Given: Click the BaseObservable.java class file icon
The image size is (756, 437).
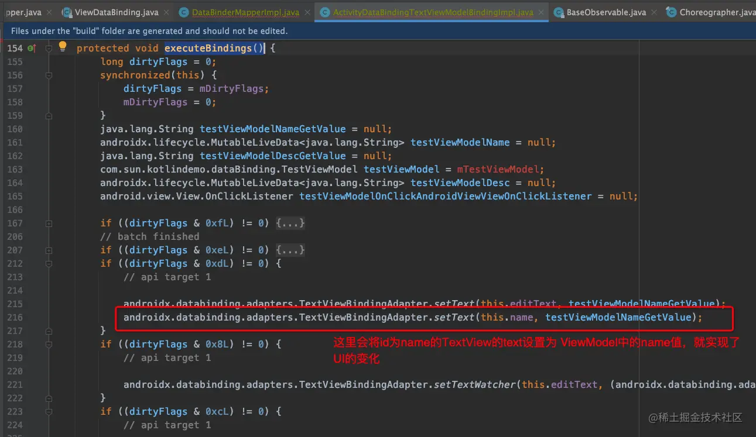Looking at the screenshot, I should coord(559,12).
